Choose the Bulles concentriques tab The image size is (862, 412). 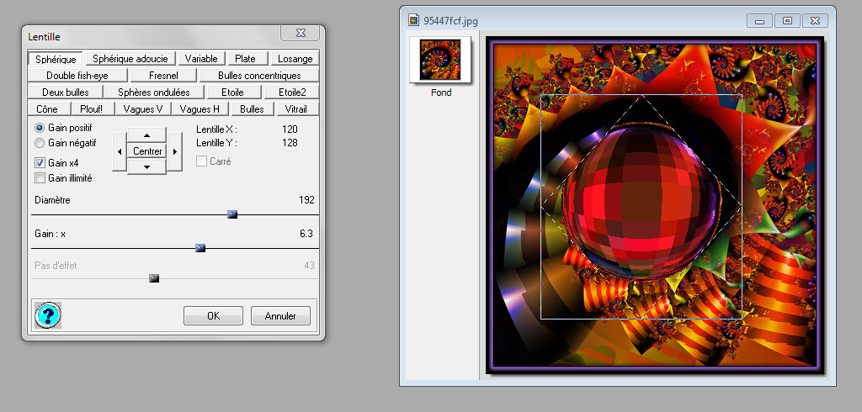[259, 76]
